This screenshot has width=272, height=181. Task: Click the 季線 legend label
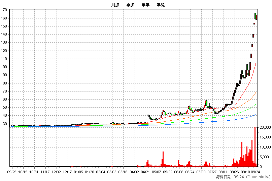131,5
